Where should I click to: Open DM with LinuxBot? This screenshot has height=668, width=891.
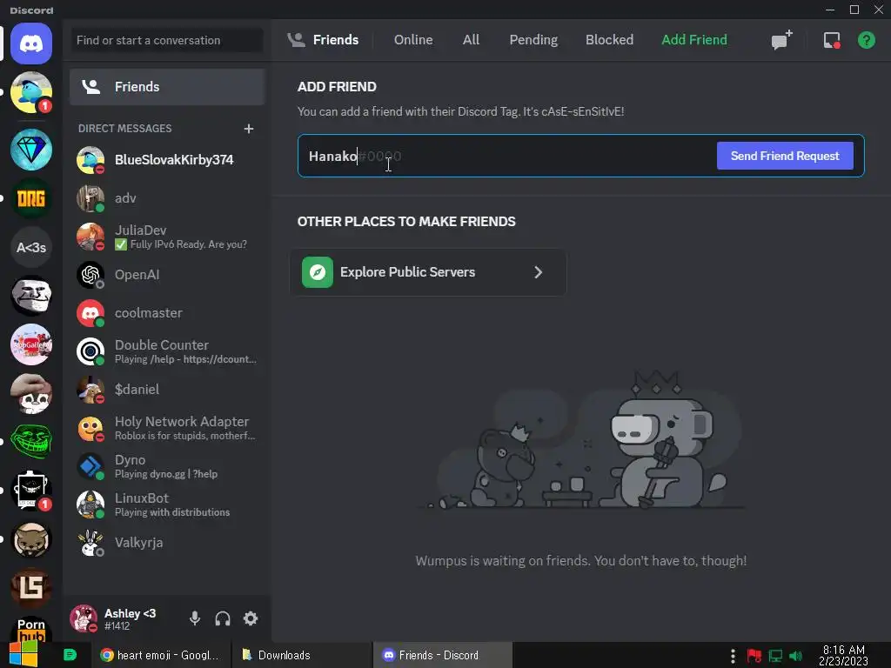coord(167,504)
